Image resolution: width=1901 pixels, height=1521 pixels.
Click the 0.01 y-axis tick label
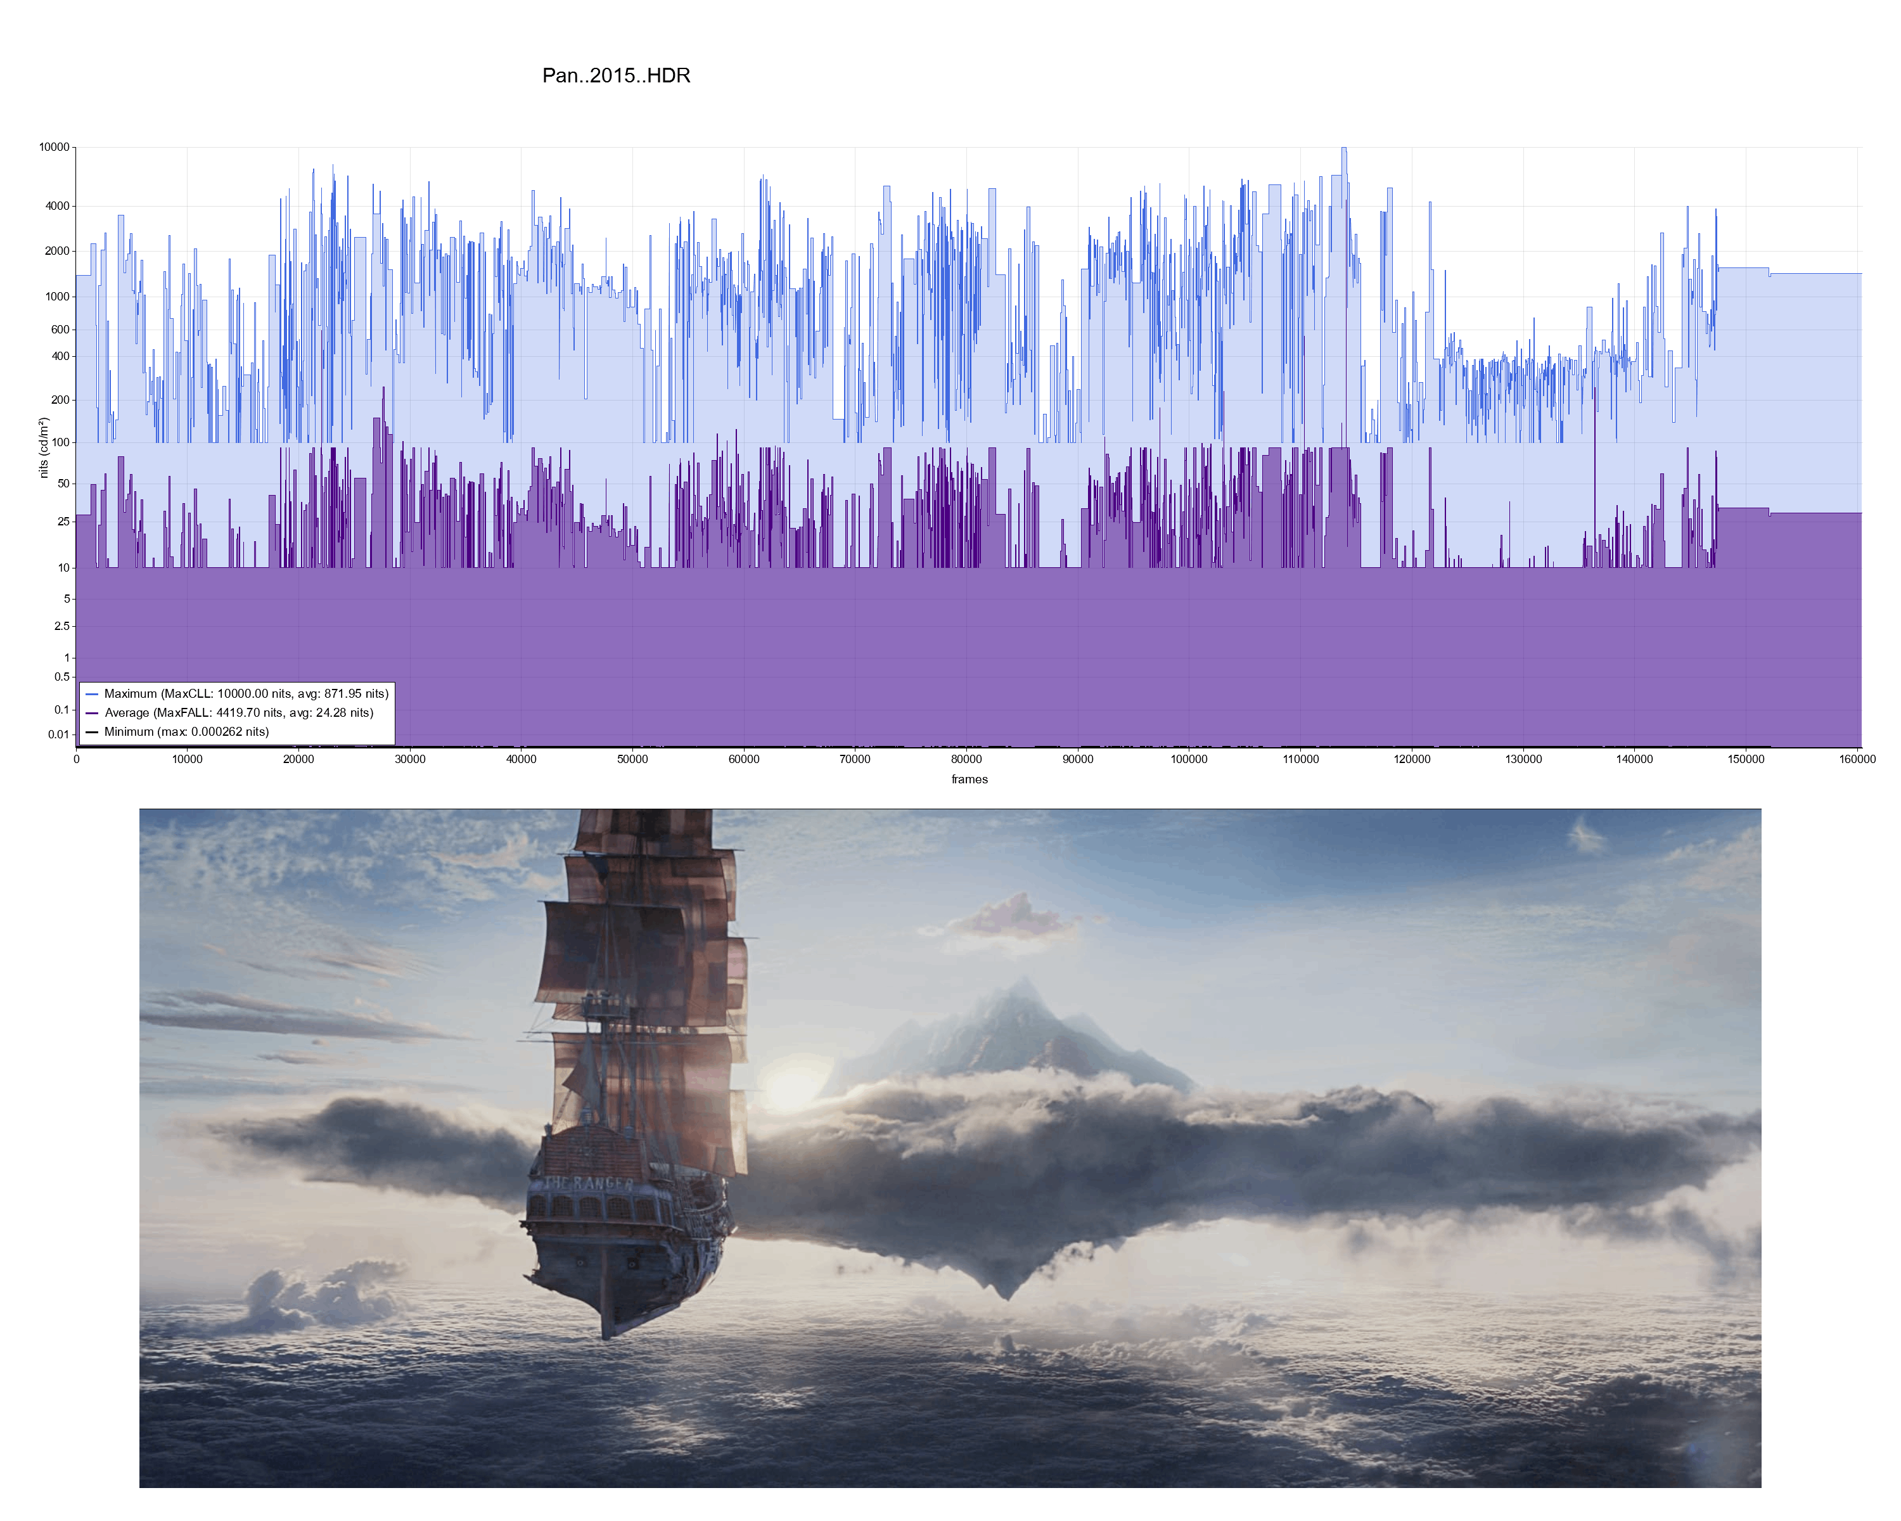(58, 735)
